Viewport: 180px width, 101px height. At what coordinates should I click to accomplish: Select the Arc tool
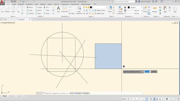[x=19, y=9]
